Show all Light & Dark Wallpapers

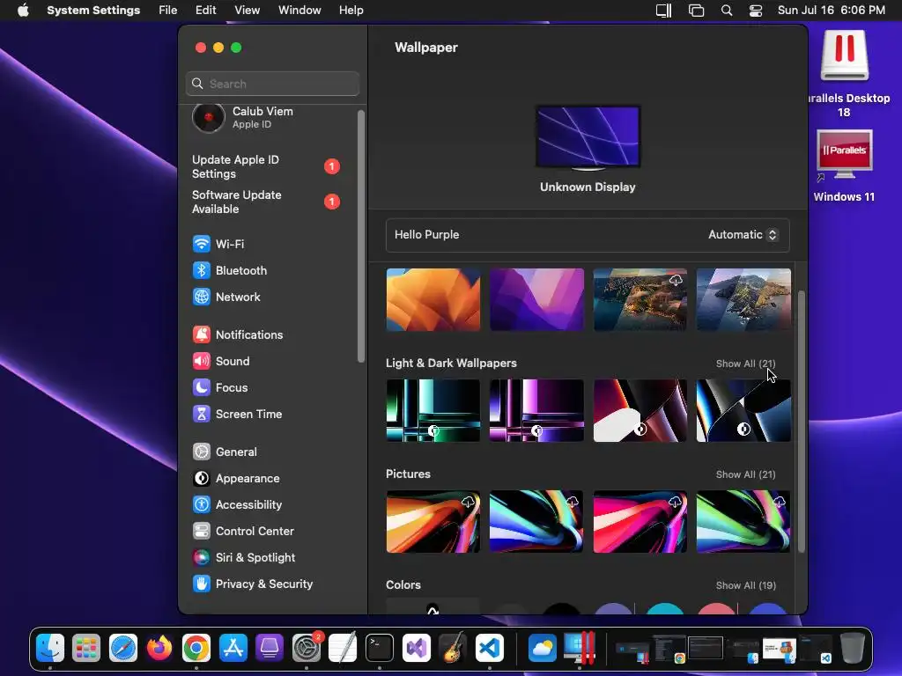click(745, 364)
